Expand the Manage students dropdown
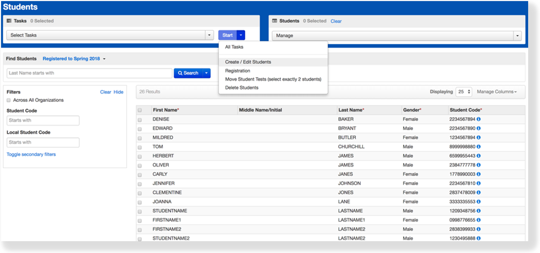Screen dimensions: 540x253 (396, 35)
